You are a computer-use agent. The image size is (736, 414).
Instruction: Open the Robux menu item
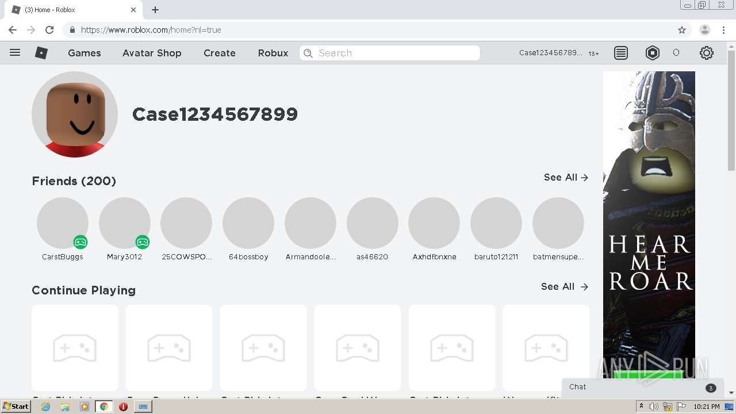273,53
